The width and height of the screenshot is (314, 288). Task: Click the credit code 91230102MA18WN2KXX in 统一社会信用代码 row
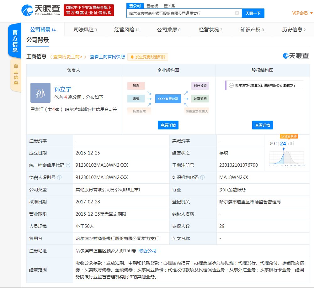click(102, 165)
